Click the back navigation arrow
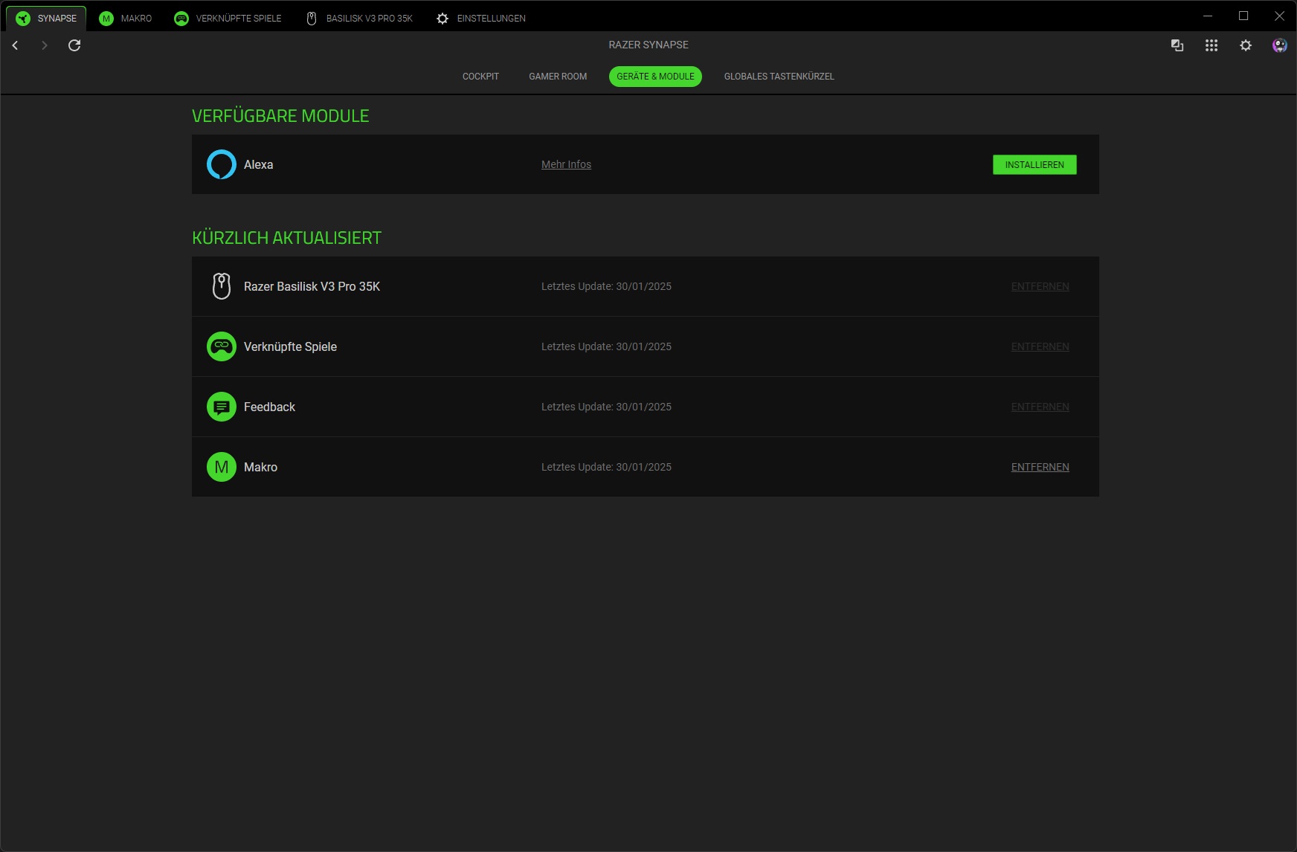This screenshot has width=1297, height=852. [15, 45]
